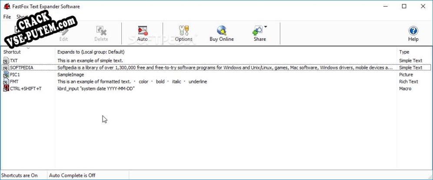Click the 'Simple Text' type of SOFTPEDIA row
Screen dimensions: 433x180
[x=411, y=68]
